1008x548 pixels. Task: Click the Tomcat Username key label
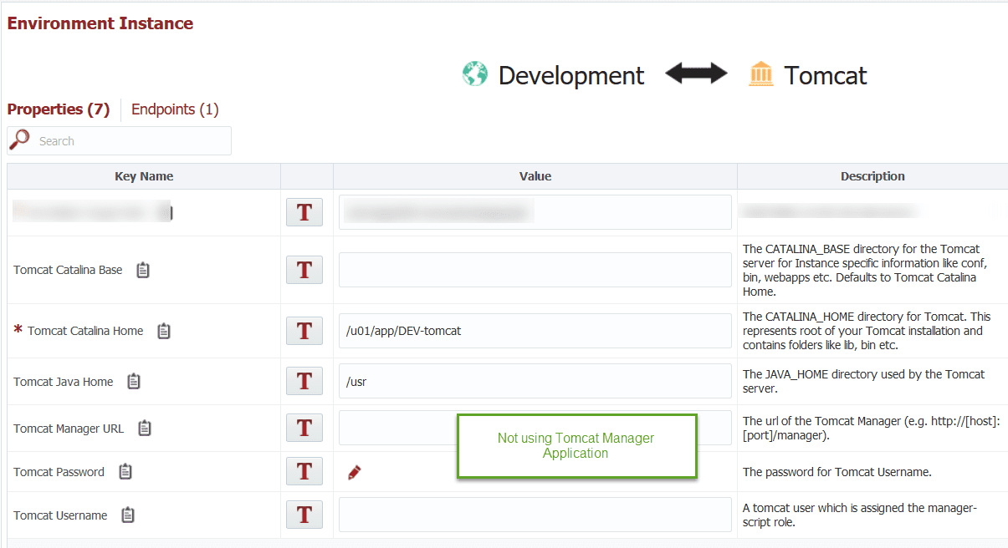tap(60, 515)
